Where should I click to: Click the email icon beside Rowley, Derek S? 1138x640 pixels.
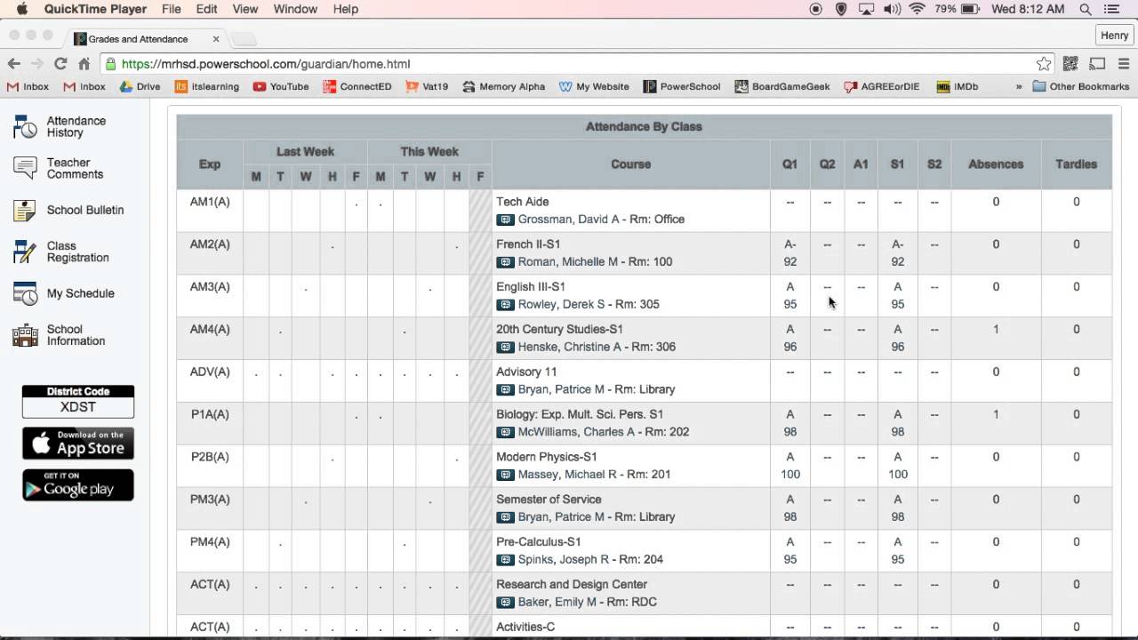point(505,305)
